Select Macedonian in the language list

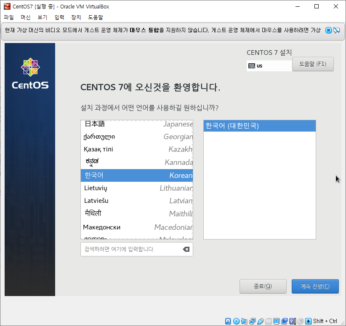pyautogui.click(x=137, y=227)
